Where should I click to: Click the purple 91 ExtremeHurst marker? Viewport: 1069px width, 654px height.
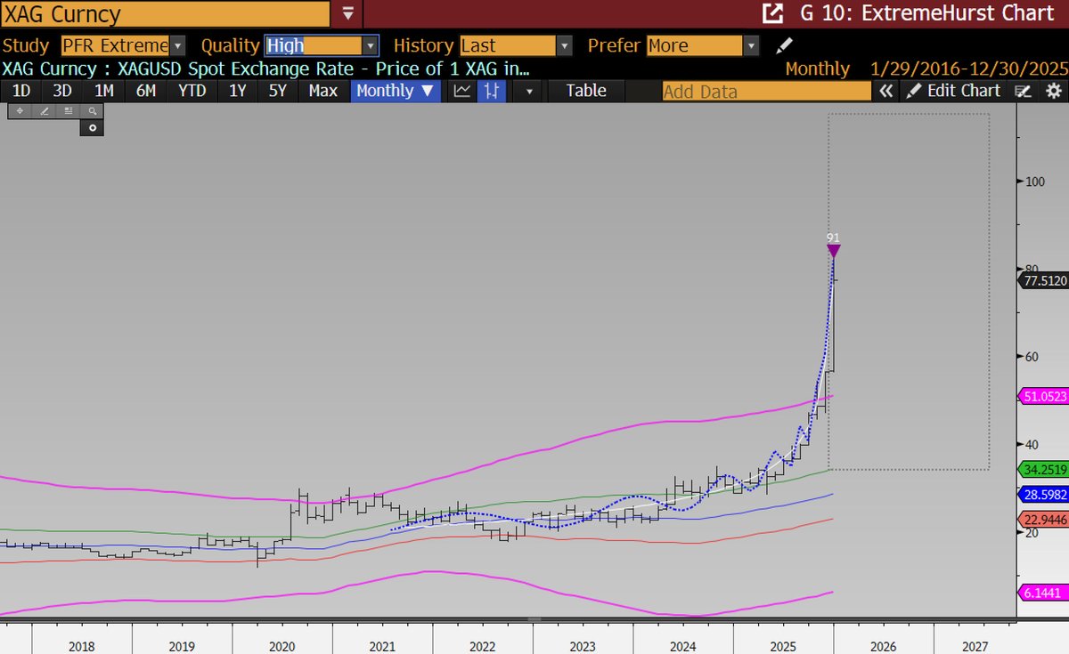click(x=833, y=250)
